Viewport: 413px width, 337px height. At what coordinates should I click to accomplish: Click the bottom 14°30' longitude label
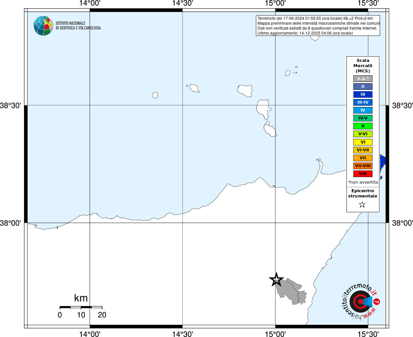click(182, 334)
